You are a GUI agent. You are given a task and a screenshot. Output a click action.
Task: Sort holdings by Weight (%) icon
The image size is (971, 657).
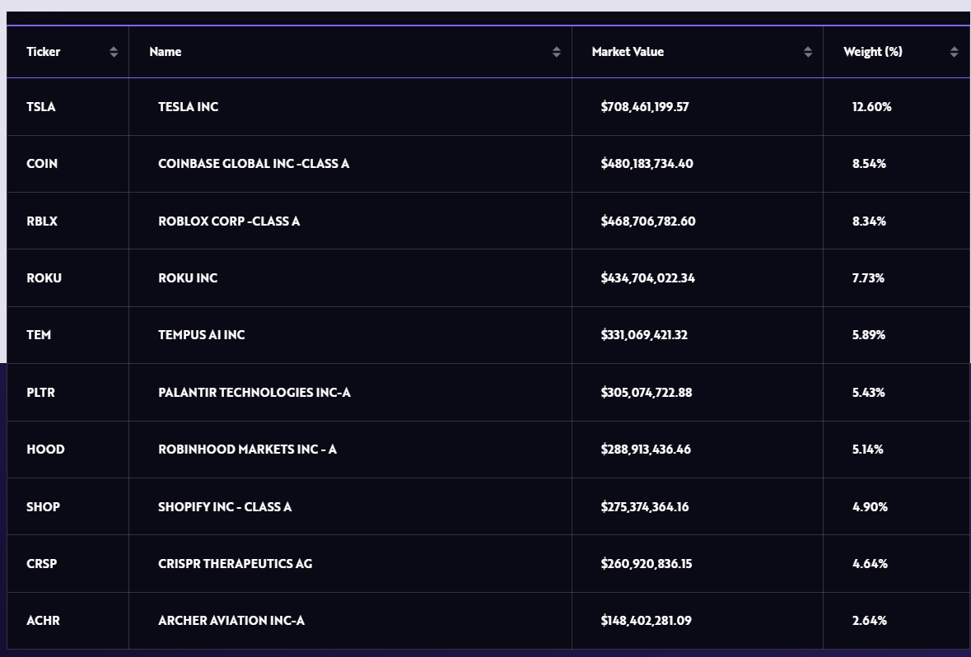pyautogui.click(x=954, y=52)
